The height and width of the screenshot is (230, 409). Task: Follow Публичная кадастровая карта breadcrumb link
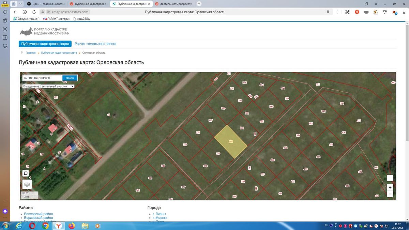(59, 53)
